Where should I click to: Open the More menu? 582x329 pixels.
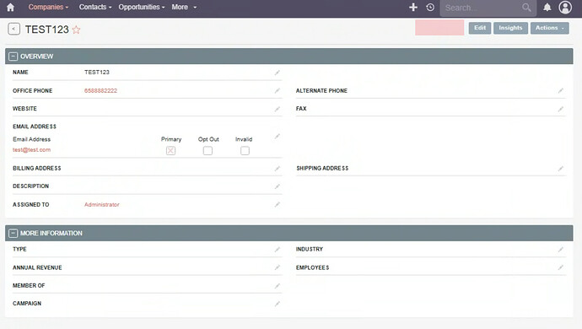pyautogui.click(x=184, y=7)
